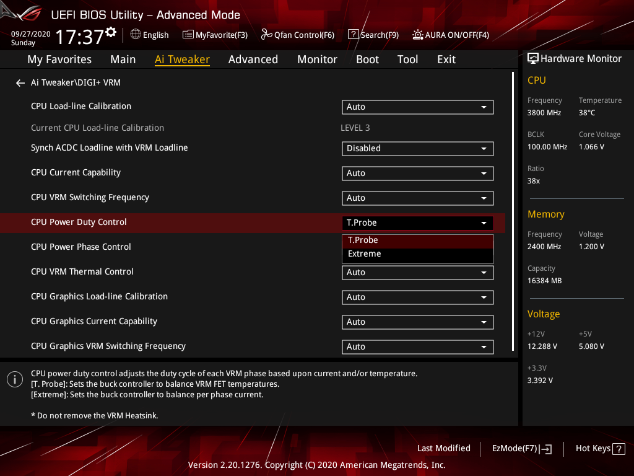Open CPU Graphics Current Capability dropdown
Screen dimensions: 634x476
[418, 322]
